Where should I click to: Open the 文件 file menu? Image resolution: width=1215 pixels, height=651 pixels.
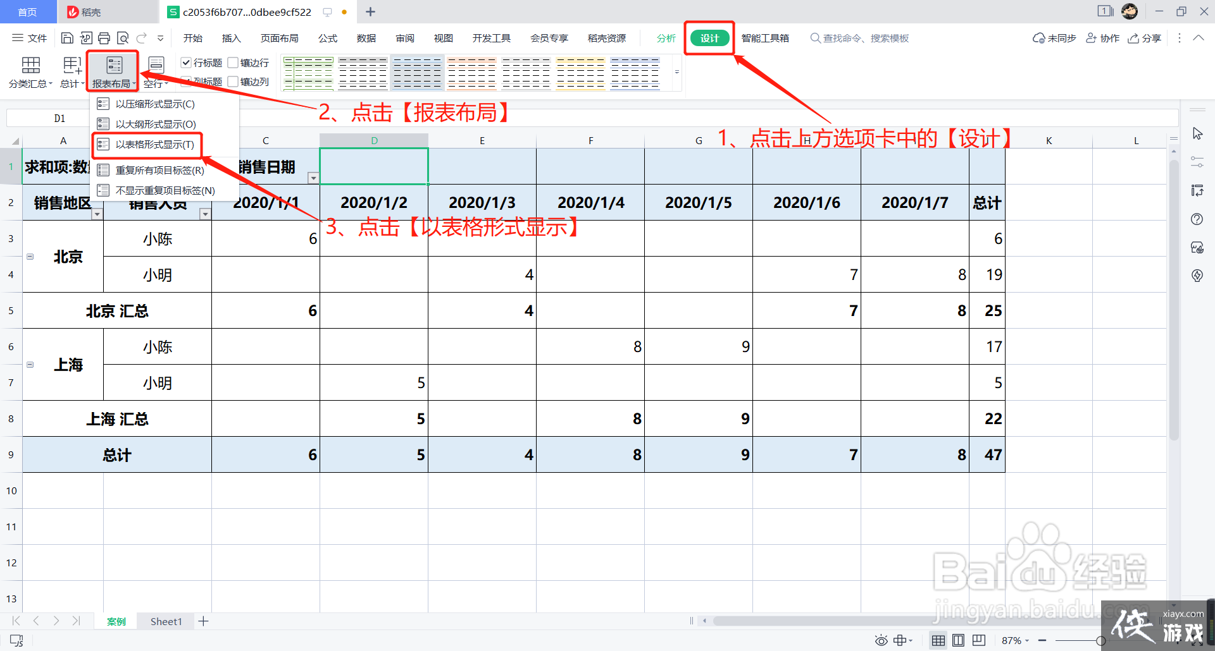(x=30, y=38)
